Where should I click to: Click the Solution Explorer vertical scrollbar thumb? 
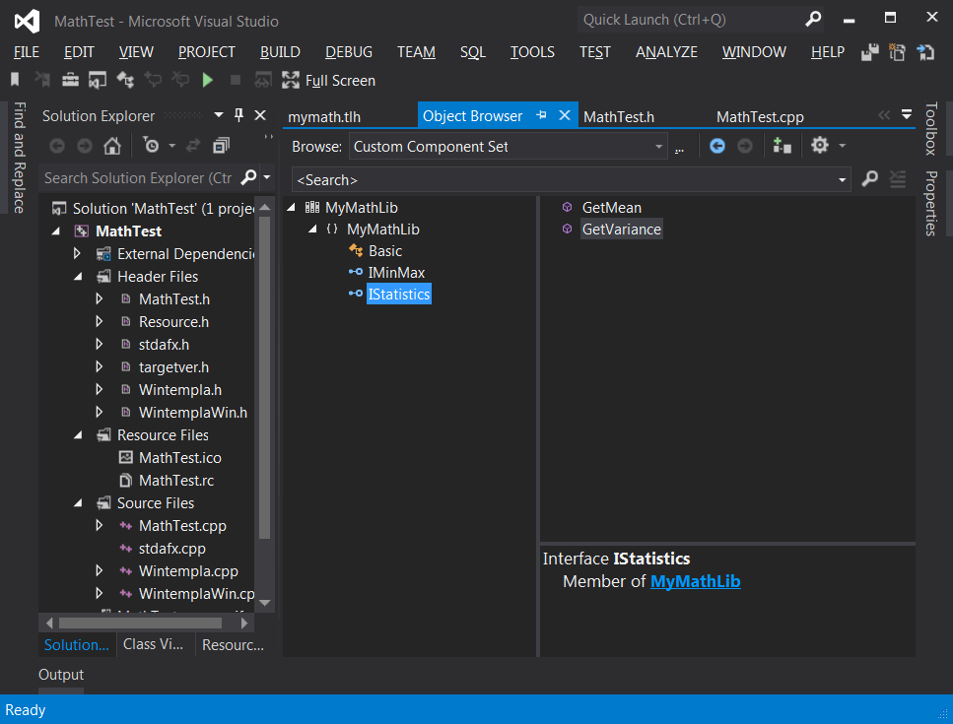264,377
